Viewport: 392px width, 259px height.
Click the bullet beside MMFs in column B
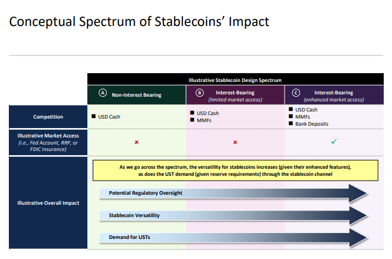click(192, 120)
